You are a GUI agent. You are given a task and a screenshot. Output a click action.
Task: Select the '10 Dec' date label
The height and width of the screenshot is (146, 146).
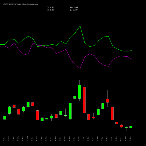pos(79,139)
